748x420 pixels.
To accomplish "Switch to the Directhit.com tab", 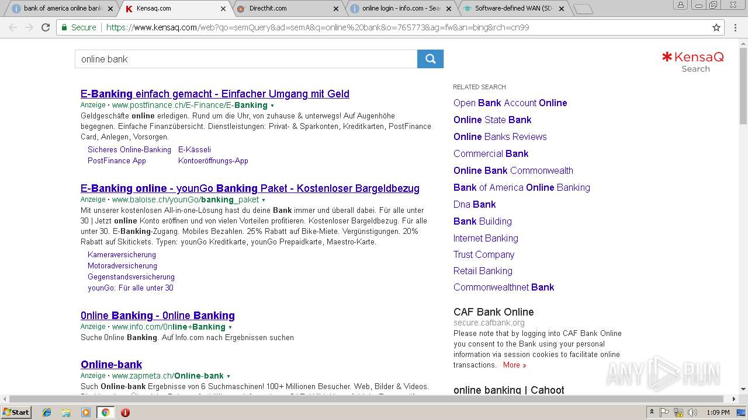I will pos(286,9).
